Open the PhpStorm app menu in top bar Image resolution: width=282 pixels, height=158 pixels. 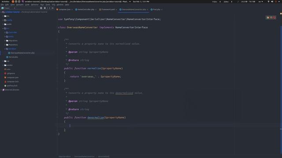(76, 2)
